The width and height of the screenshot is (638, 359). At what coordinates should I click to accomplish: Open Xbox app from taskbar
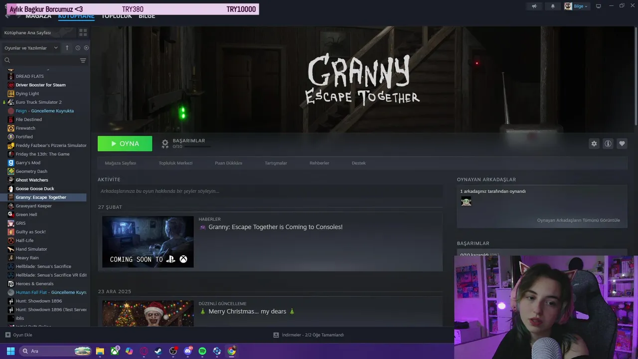click(115, 351)
